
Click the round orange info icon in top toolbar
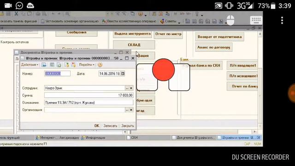(140, 14)
